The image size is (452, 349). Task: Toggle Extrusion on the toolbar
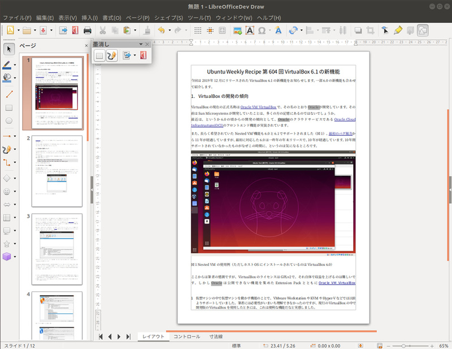[410, 30]
